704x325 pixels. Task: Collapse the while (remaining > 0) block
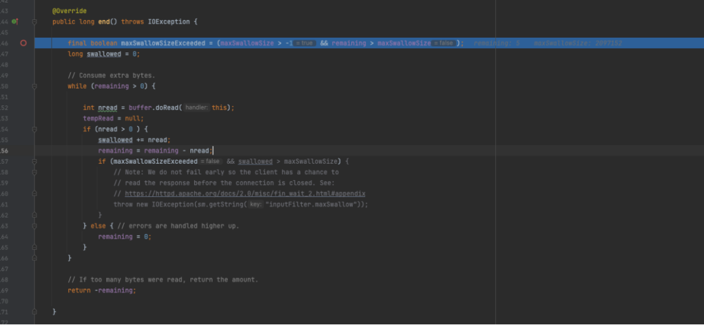pyautogui.click(x=34, y=86)
